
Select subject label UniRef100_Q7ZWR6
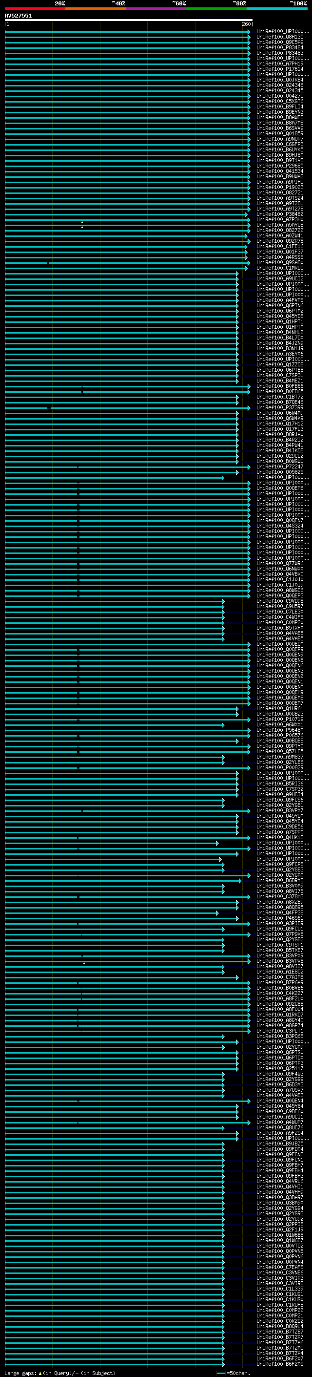pyautogui.click(x=280, y=563)
